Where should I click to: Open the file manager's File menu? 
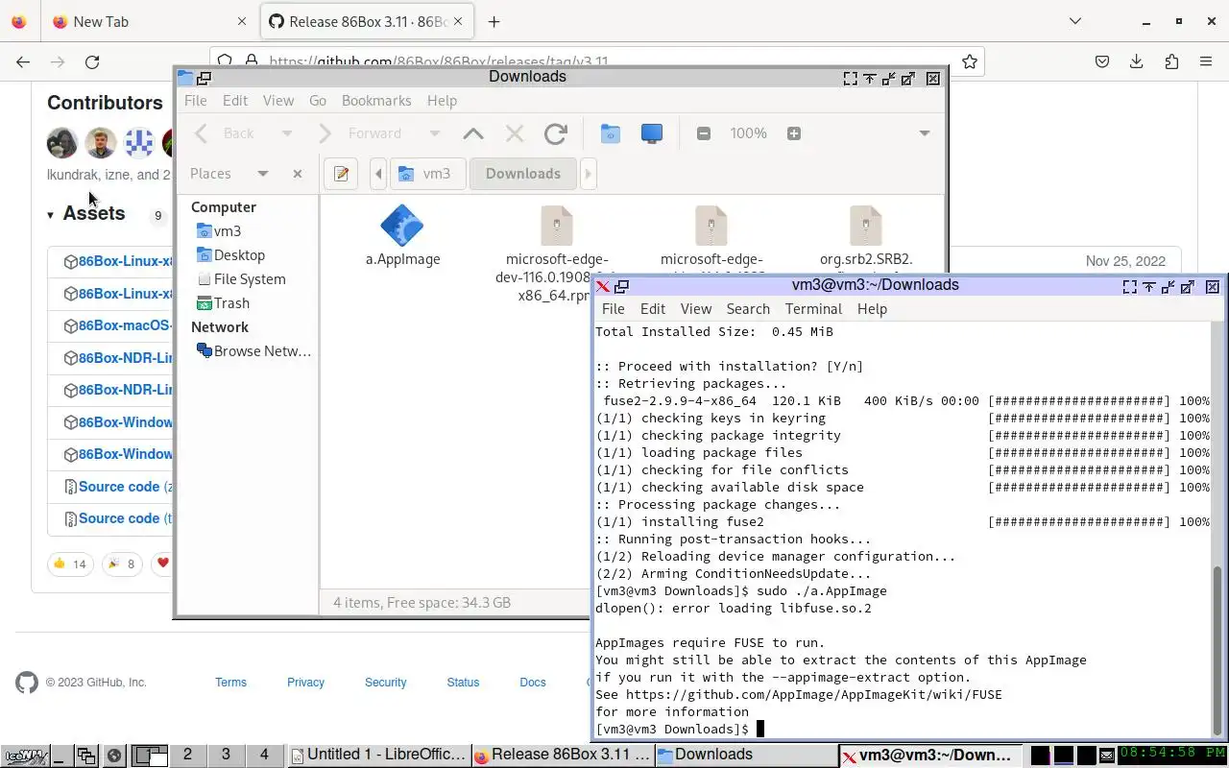pos(196,101)
